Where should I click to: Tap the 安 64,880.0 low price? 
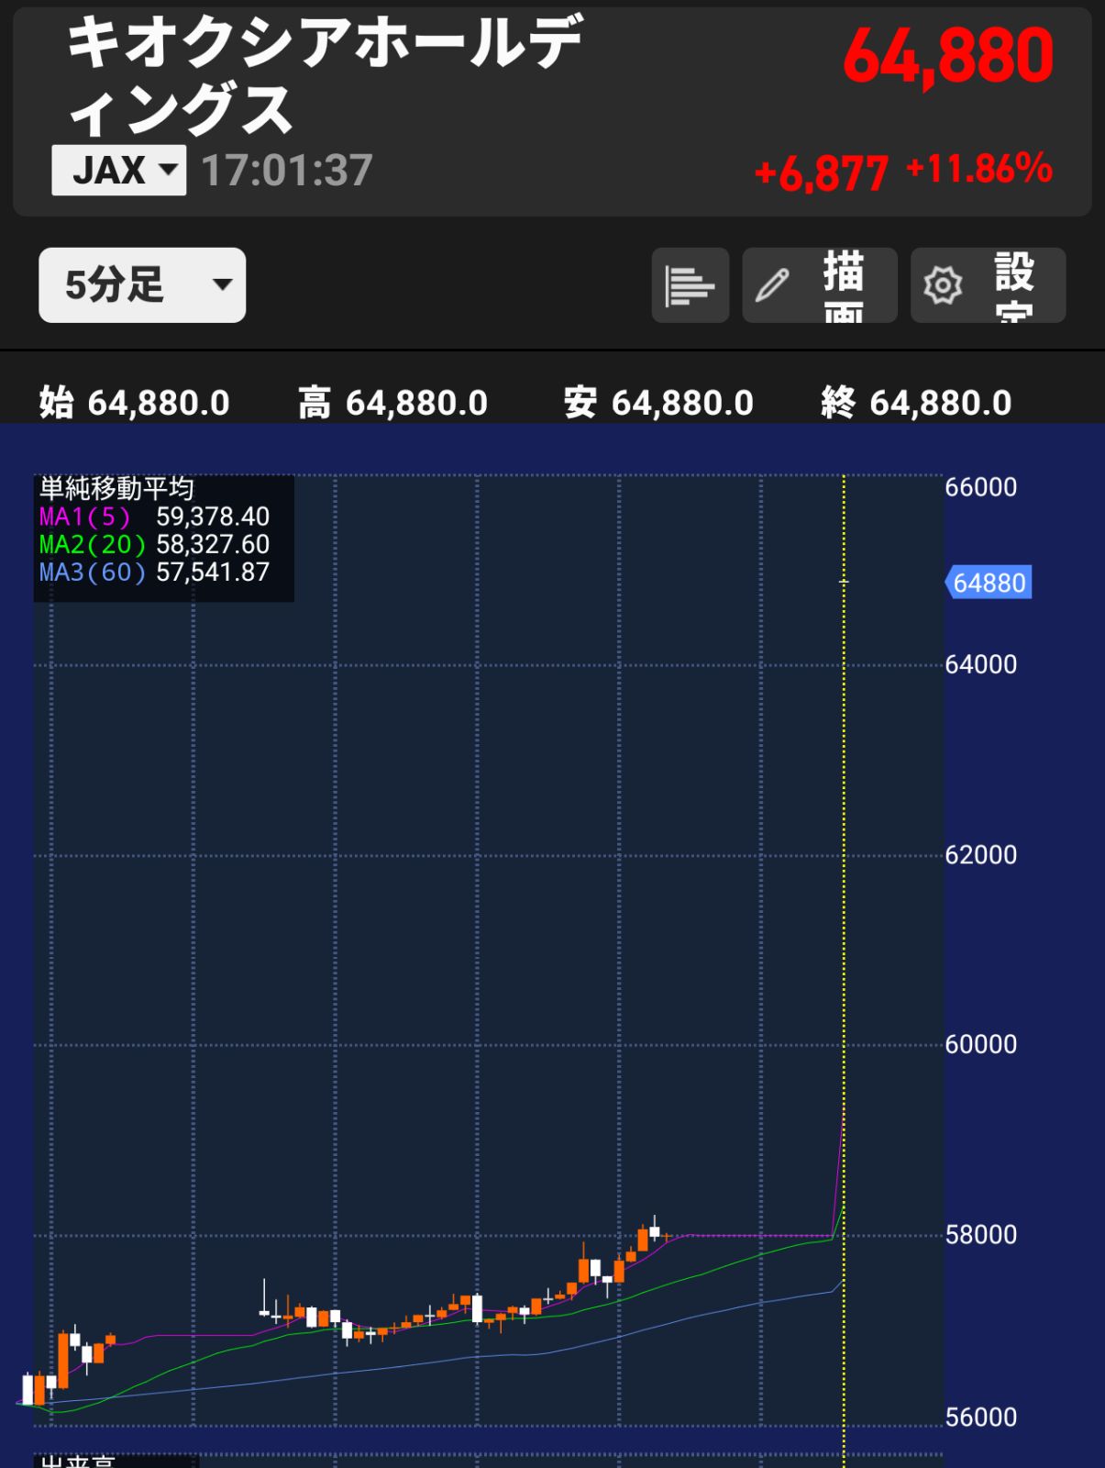tap(658, 402)
